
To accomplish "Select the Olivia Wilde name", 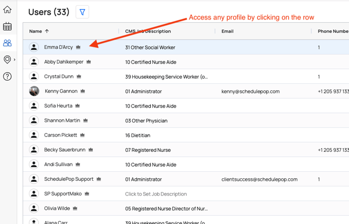I will coord(57,208).
